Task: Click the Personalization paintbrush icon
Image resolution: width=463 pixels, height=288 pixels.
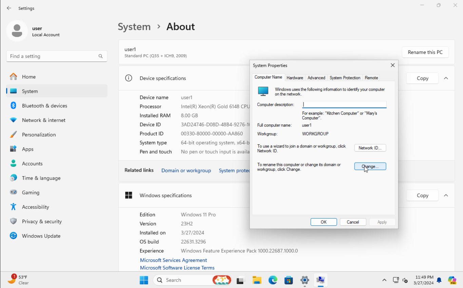Action: [13, 135]
